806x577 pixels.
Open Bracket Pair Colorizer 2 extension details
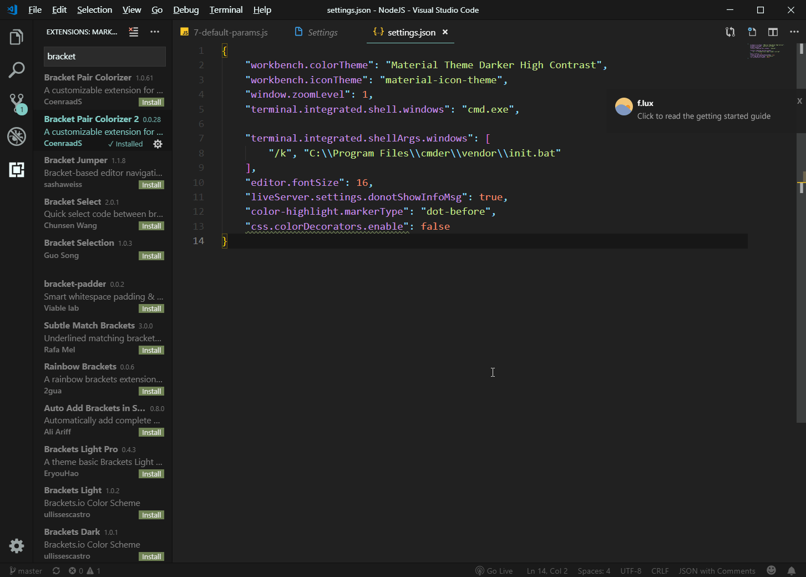(x=103, y=131)
